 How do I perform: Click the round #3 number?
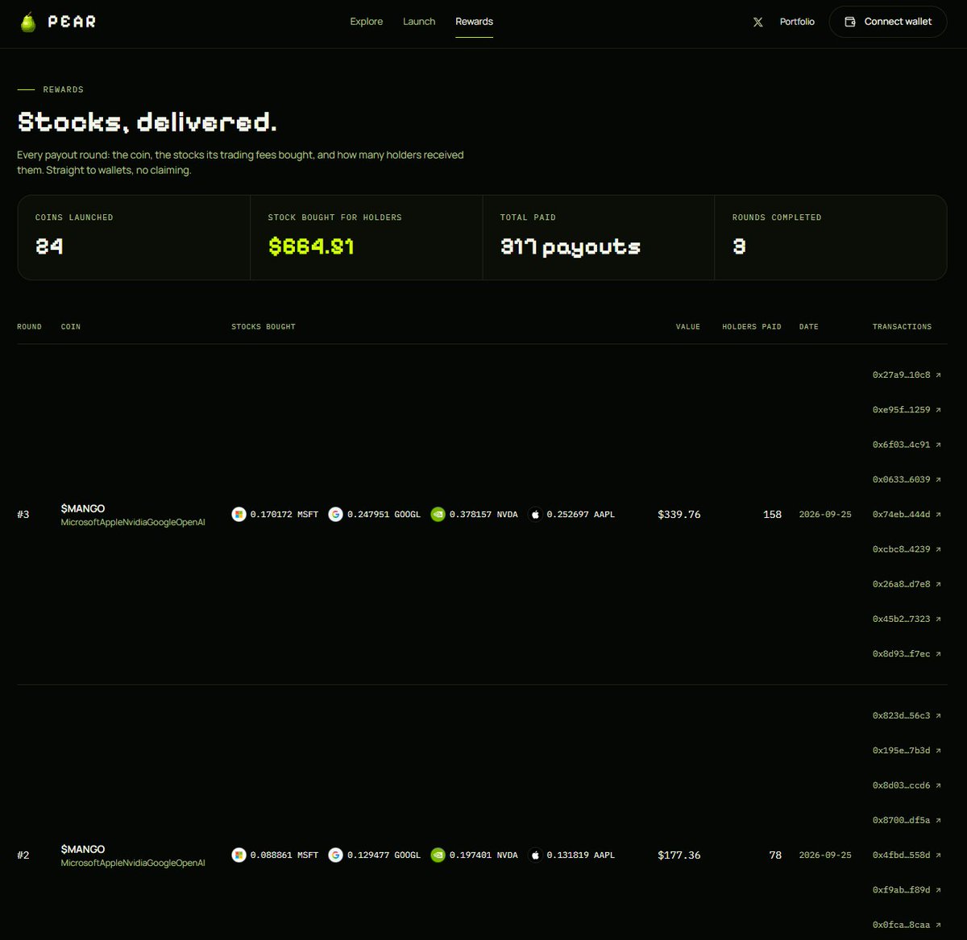pyautogui.click(x=23, y=514)
